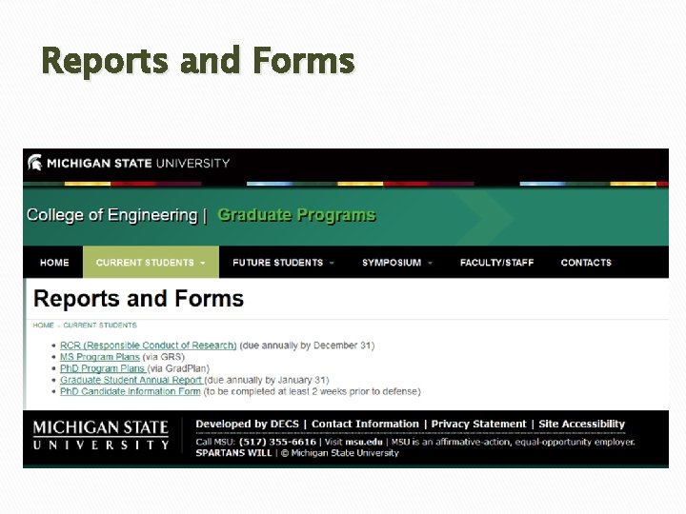Screen dimensions: 686x514
Task: Click the College of Engineering title
Action: (x=112, y=215)
